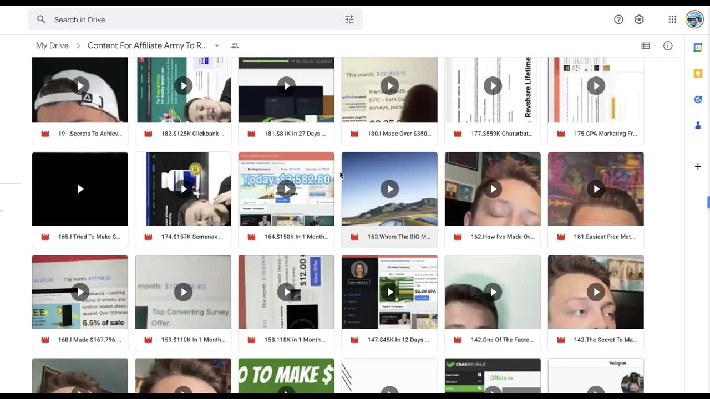Click video file icon beside 147.$45K In 12 Days
710x399 pixels.
355,340
